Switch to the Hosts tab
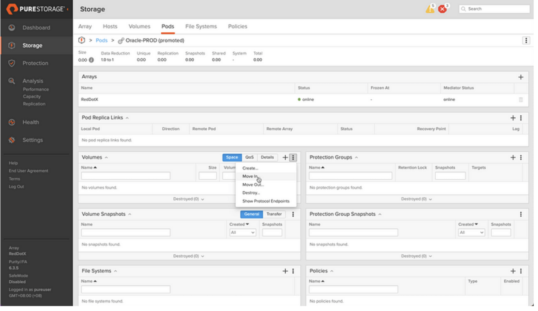Viewport: 538px width, 311px height. click(110, 26)
